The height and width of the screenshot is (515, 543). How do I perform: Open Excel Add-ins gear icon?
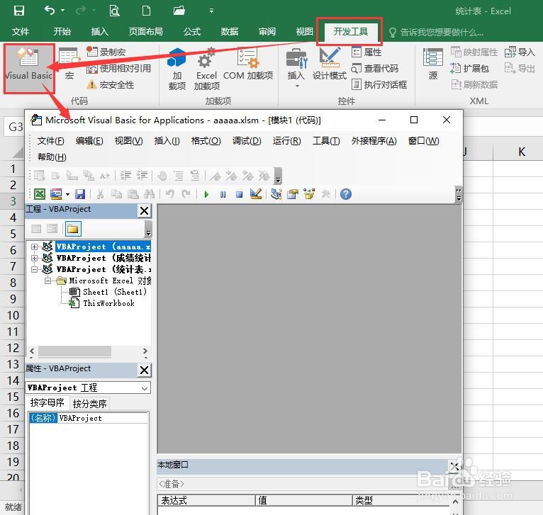pos(206,69)
